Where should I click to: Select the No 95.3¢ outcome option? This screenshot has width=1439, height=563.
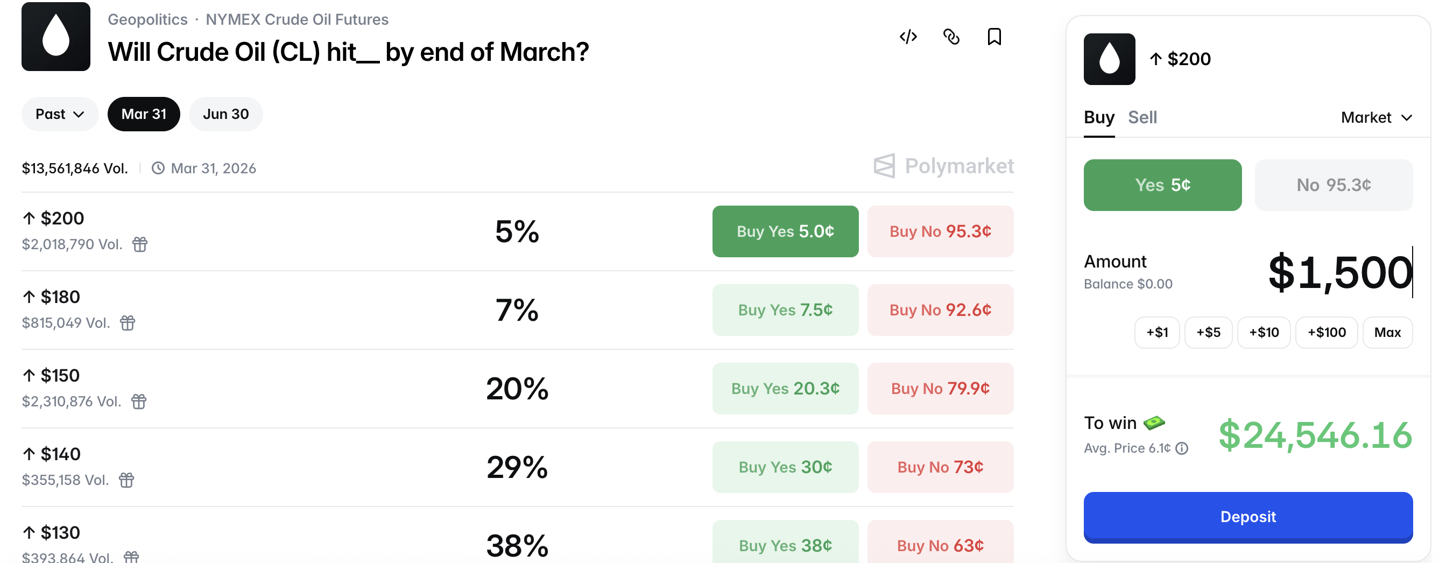tap(1333, 185)
